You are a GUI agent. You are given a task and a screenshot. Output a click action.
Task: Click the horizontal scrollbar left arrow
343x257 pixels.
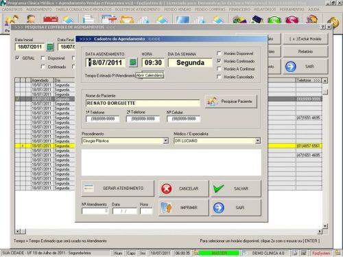pyautogui.click(x=18, y=232)
